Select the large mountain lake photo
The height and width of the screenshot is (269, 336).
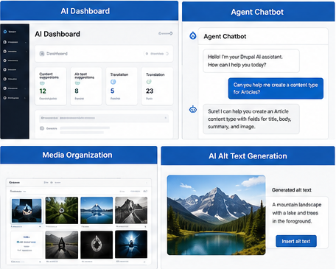point(216,215)
